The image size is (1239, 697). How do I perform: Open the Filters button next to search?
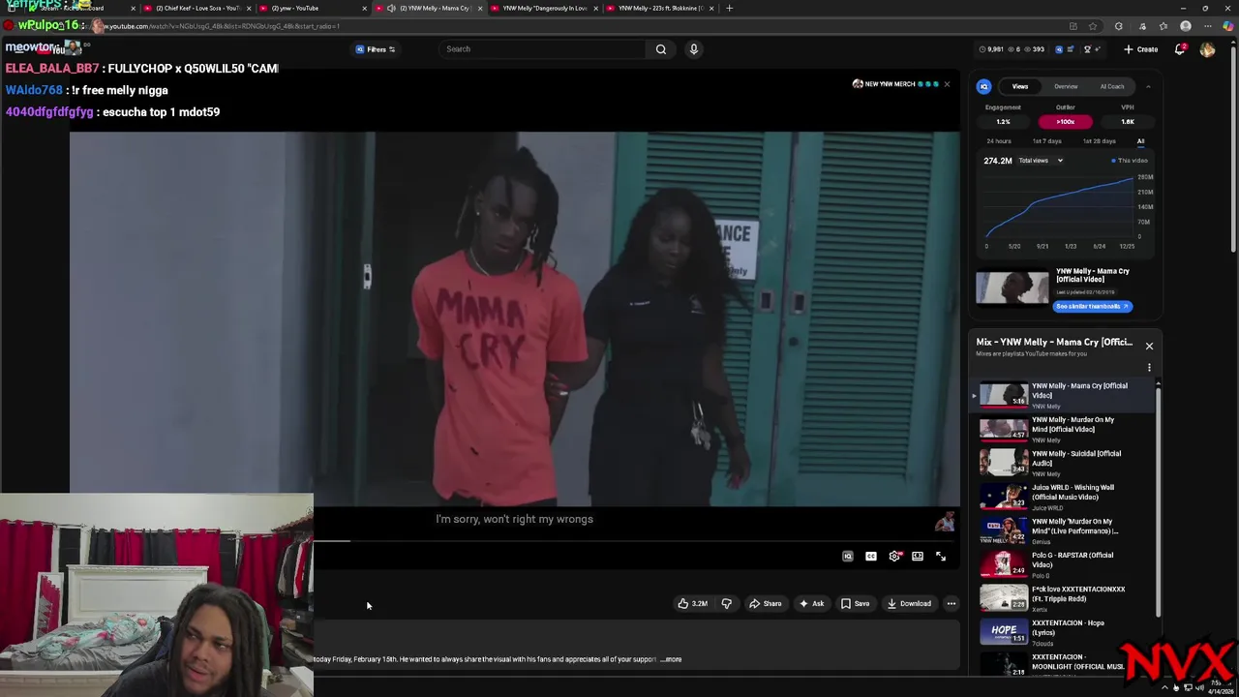(376, 49)
